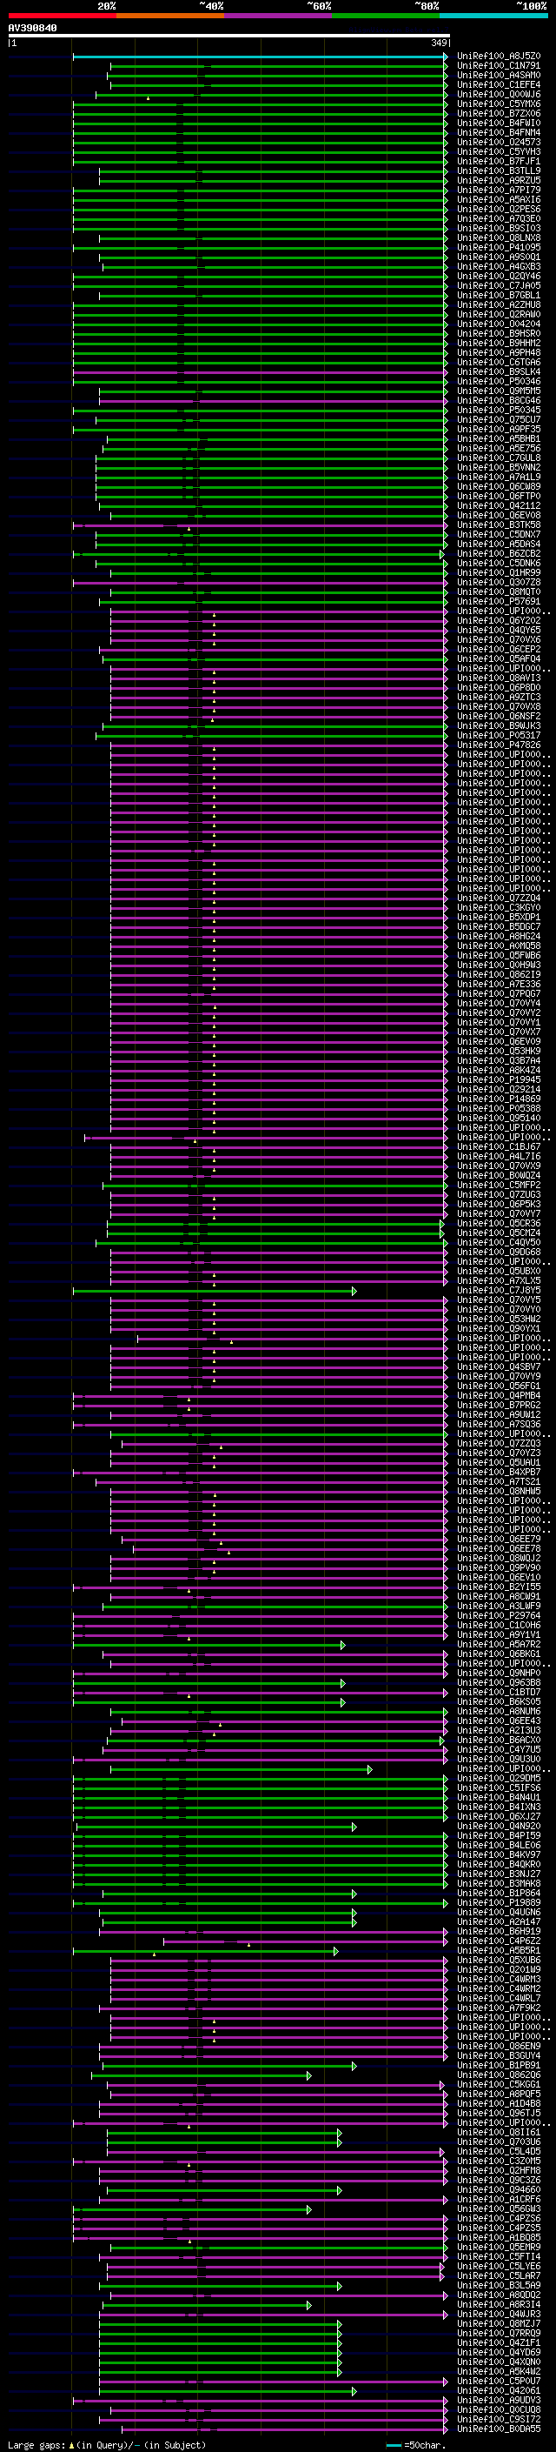Click the cyan alignment bar for A8J5Z0
The height and width of the screenshot is (2452, 556).
tap(260, 57)
